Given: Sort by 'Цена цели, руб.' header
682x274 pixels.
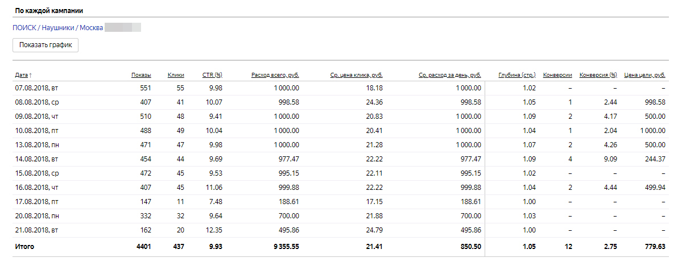Looking at the screenshot, I should point(644,75).
